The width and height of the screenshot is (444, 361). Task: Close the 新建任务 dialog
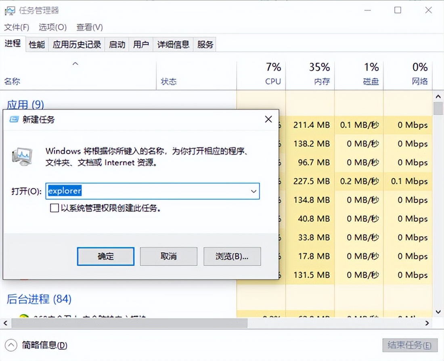click(268, 119)
